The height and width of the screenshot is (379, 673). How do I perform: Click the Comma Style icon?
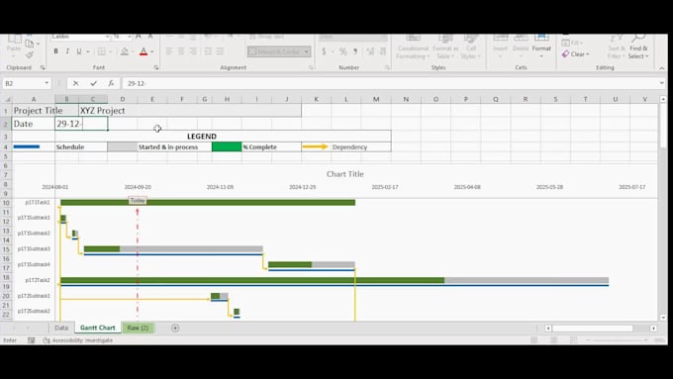coord(355,51)
